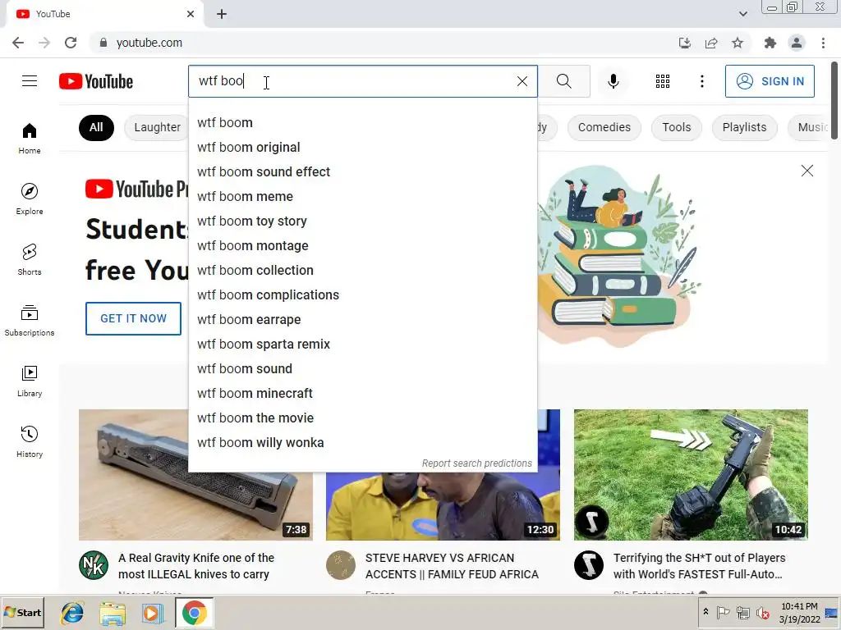Screen dimensions: 841x630
Task: Choose suggestion 'wtf boom toy story'
Action: pyautogui.click(x=362, y=221)
